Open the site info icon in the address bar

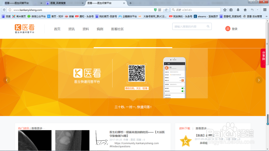(10, 10)
